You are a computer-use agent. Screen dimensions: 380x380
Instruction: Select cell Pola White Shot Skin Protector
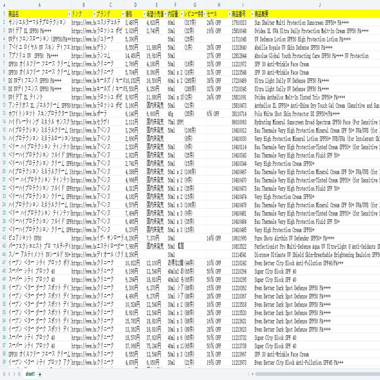317,114
